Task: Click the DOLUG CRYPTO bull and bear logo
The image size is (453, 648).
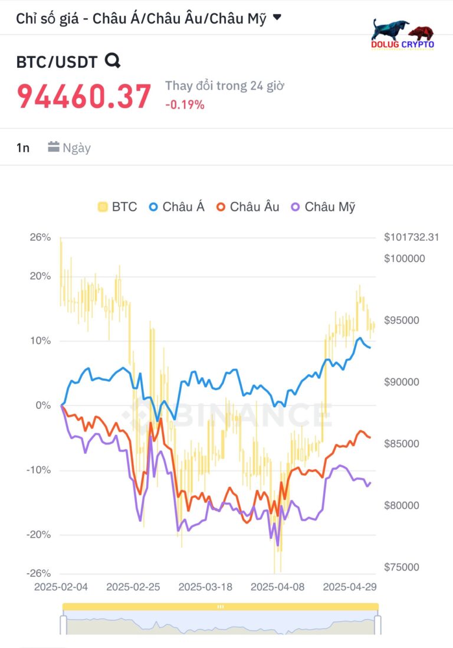Action: click(403, 34)
